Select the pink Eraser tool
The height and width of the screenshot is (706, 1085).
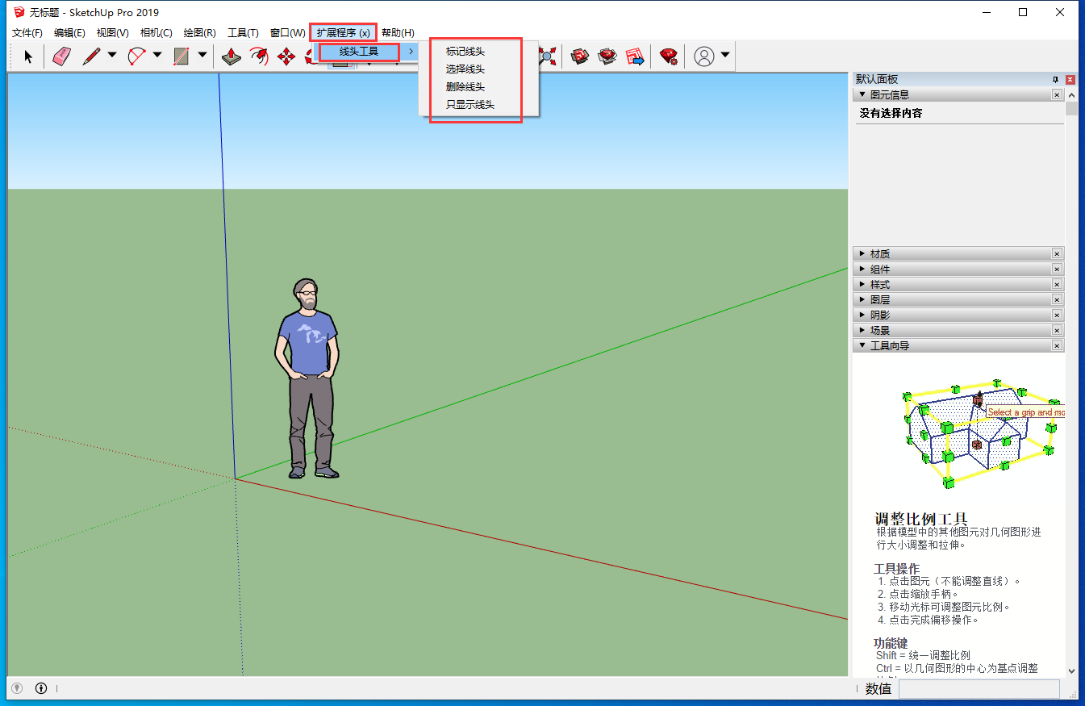61,56
